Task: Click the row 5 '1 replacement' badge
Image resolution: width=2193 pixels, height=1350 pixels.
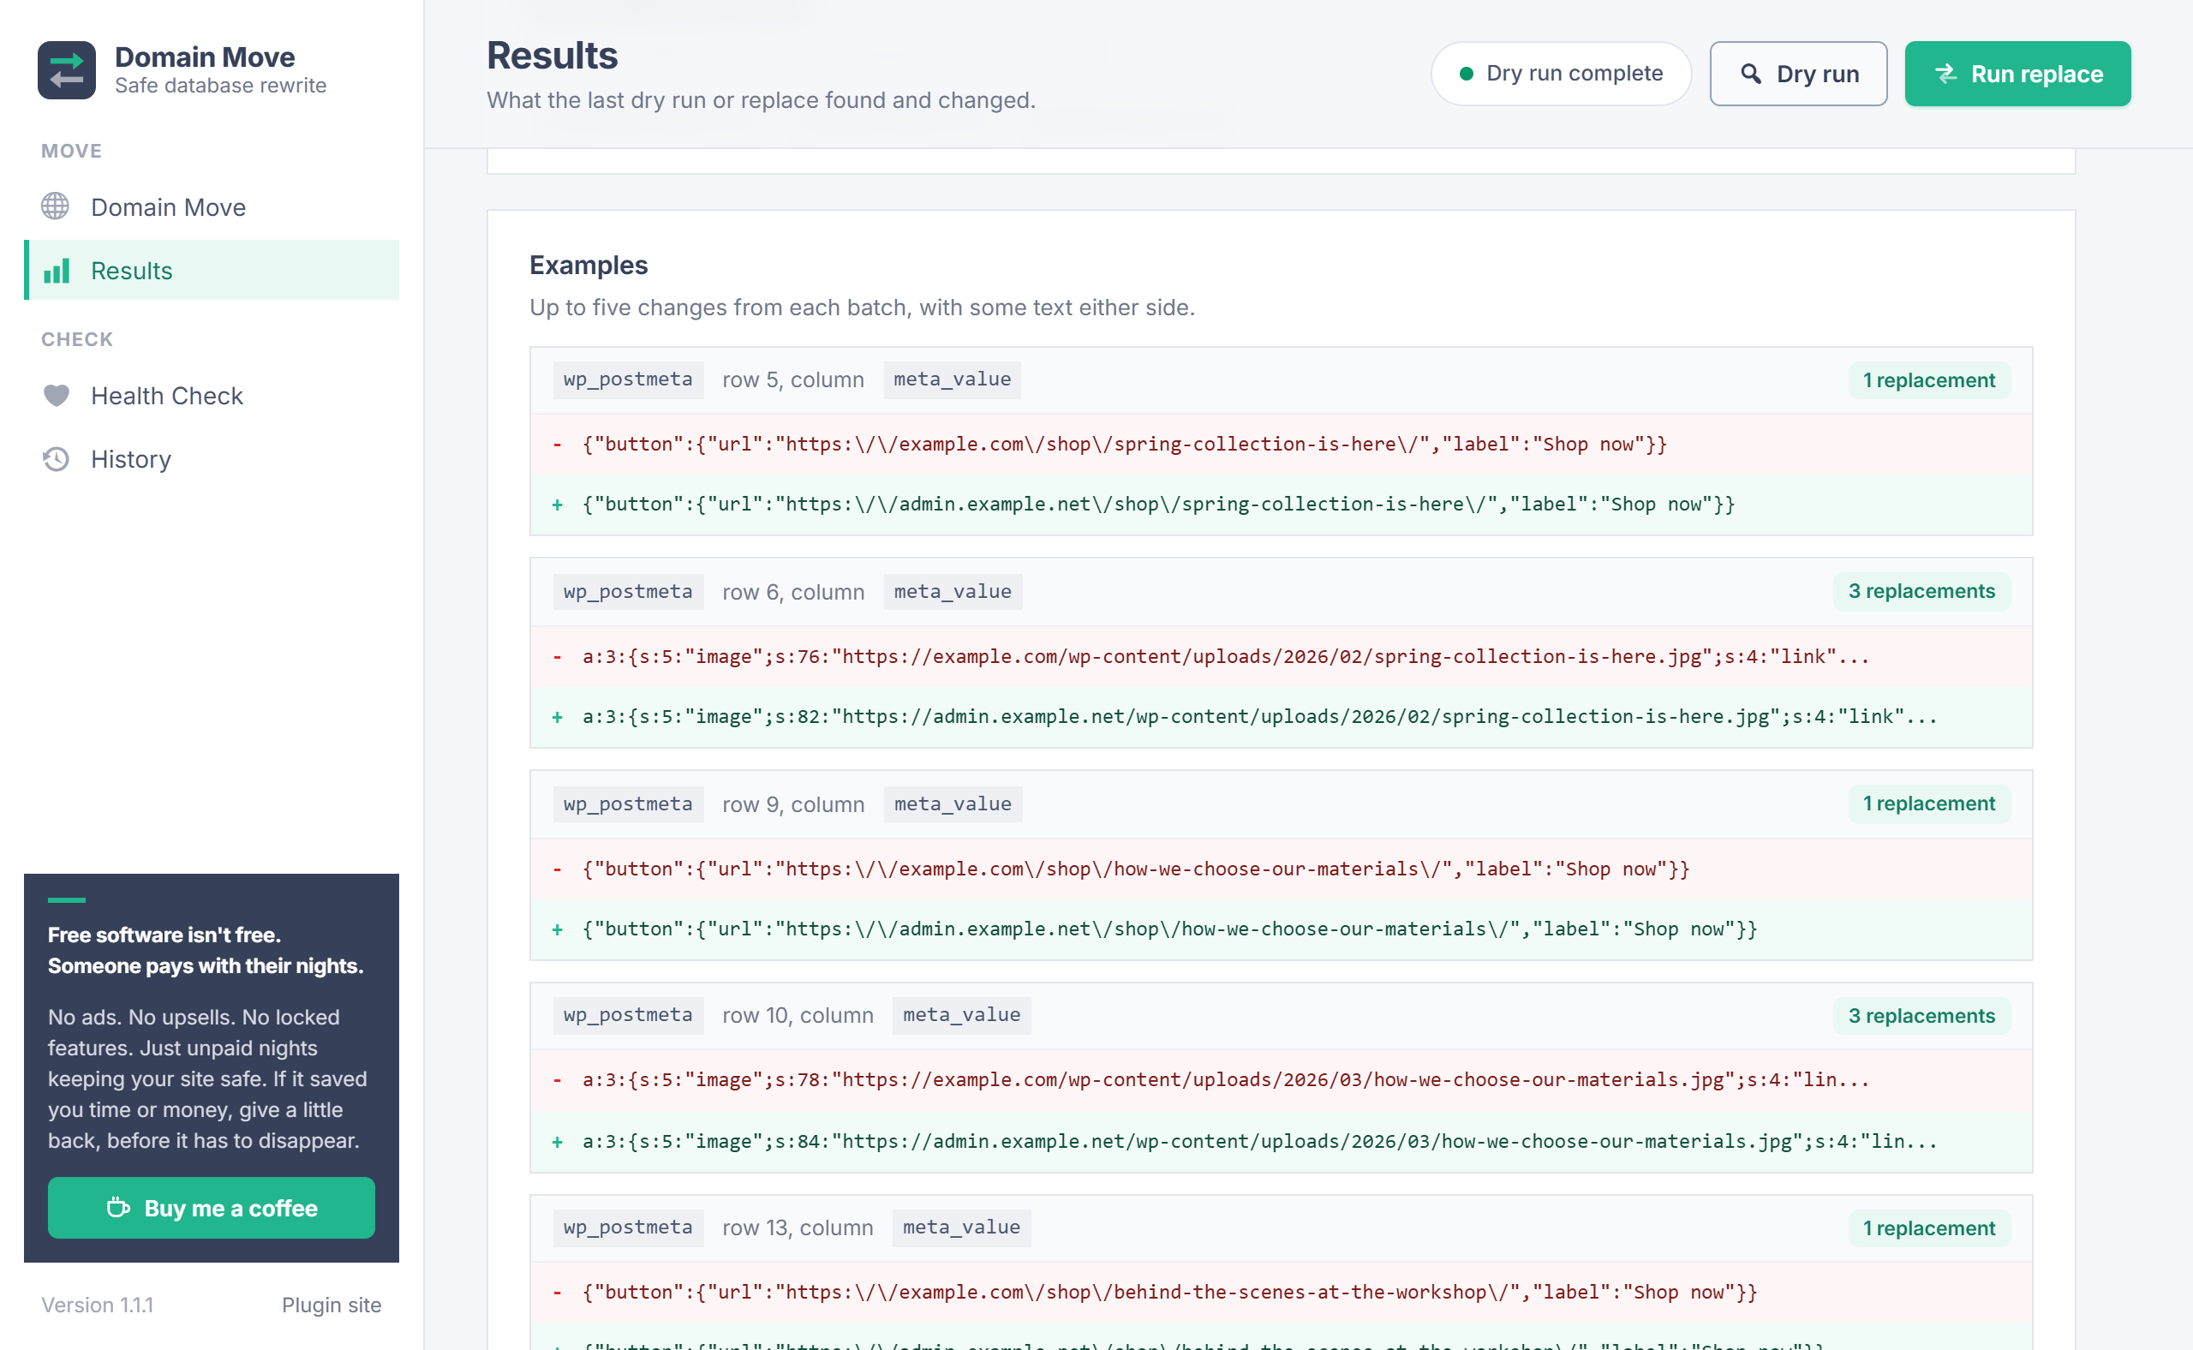Action: pyautogui.click(x=1928, y=380)
